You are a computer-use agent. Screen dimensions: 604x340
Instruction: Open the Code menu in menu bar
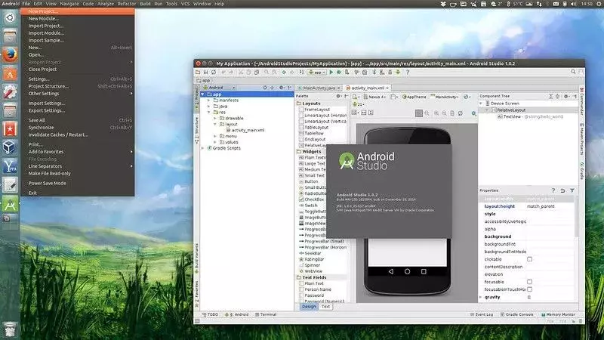tap(88, 4)
